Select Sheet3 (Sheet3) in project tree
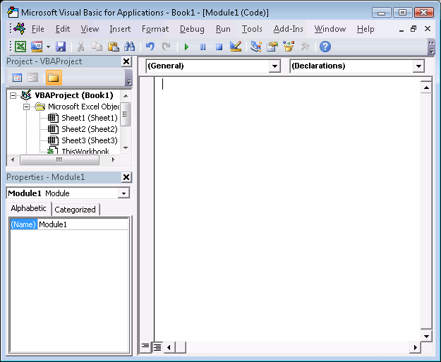Screen dimensions: 441x362 tap(90, 140)
